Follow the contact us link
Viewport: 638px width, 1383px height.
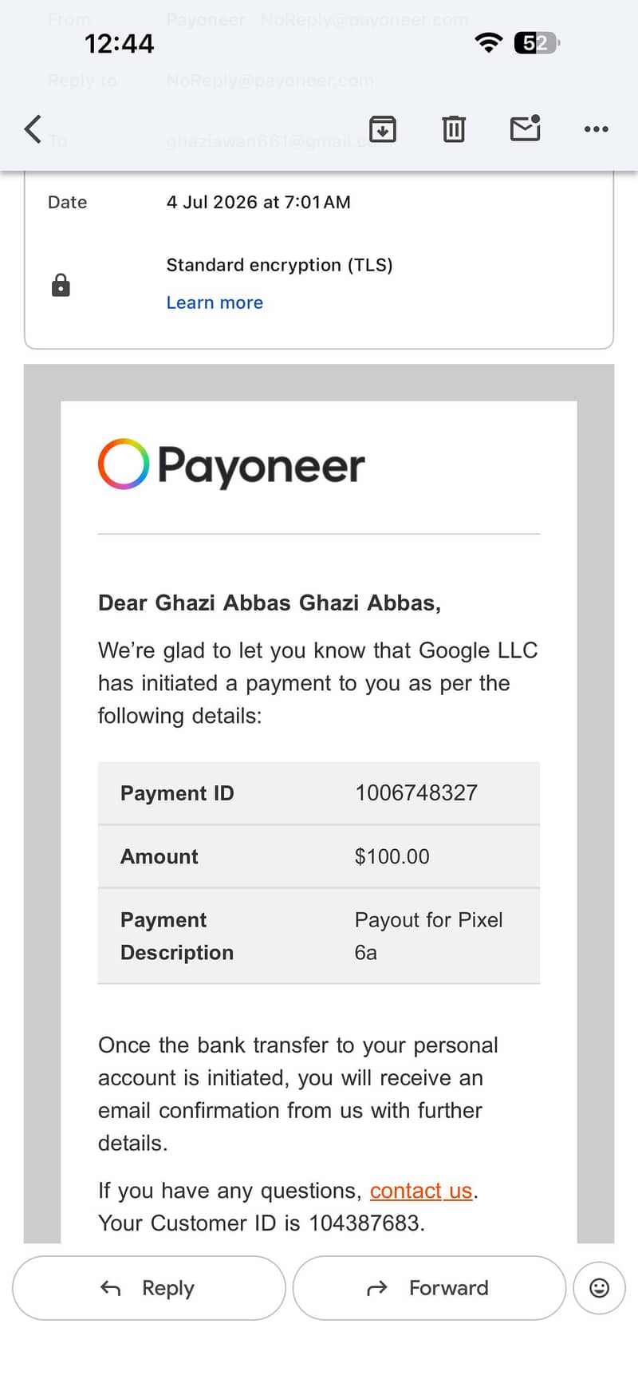pyautogui.click(x=421, y=1191)
